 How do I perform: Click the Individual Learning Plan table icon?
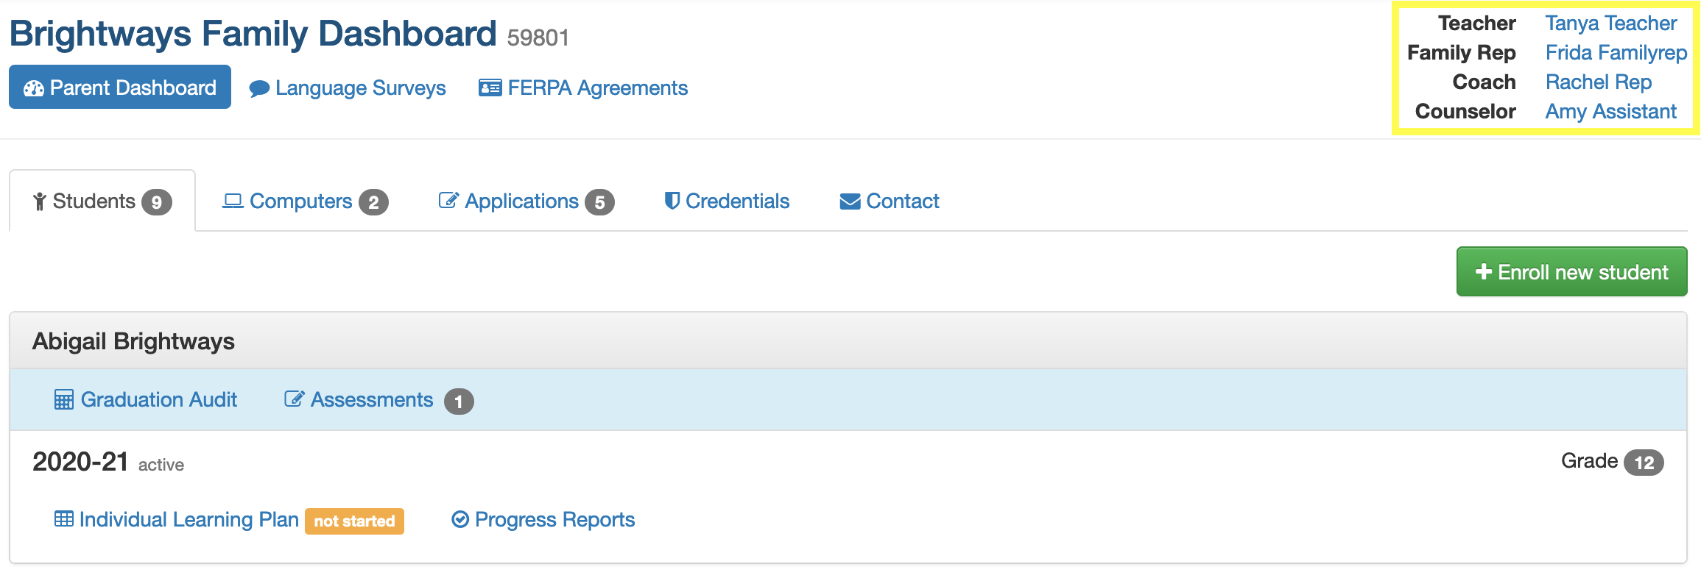[x=64, y=518]
